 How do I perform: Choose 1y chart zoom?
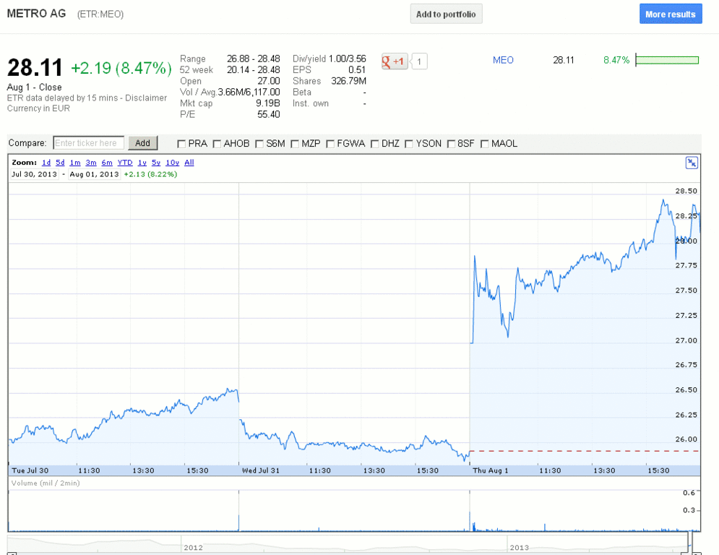point(142,163)
